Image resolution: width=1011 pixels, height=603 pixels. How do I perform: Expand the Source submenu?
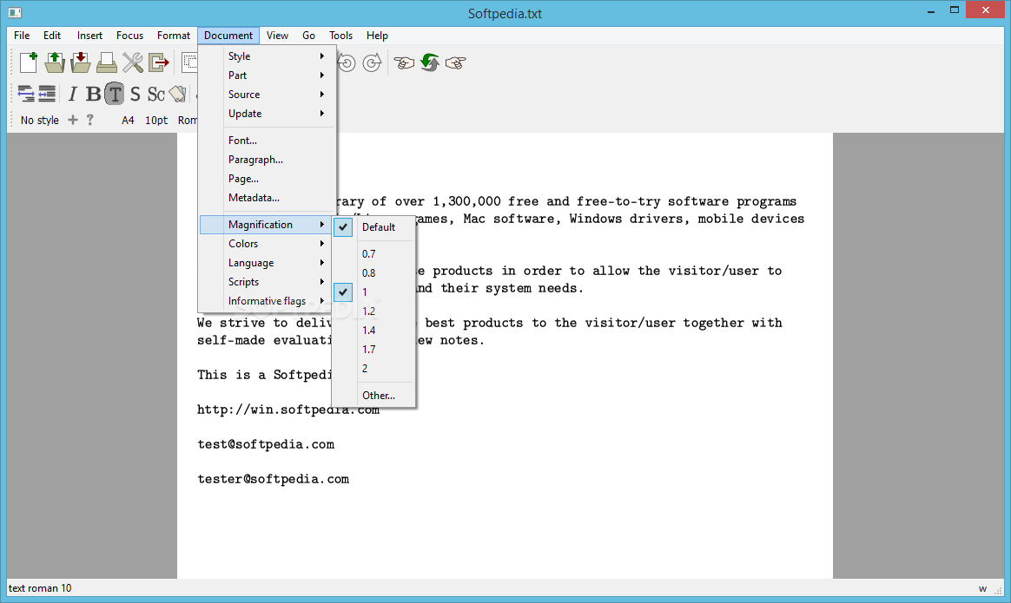pos(268,94)
